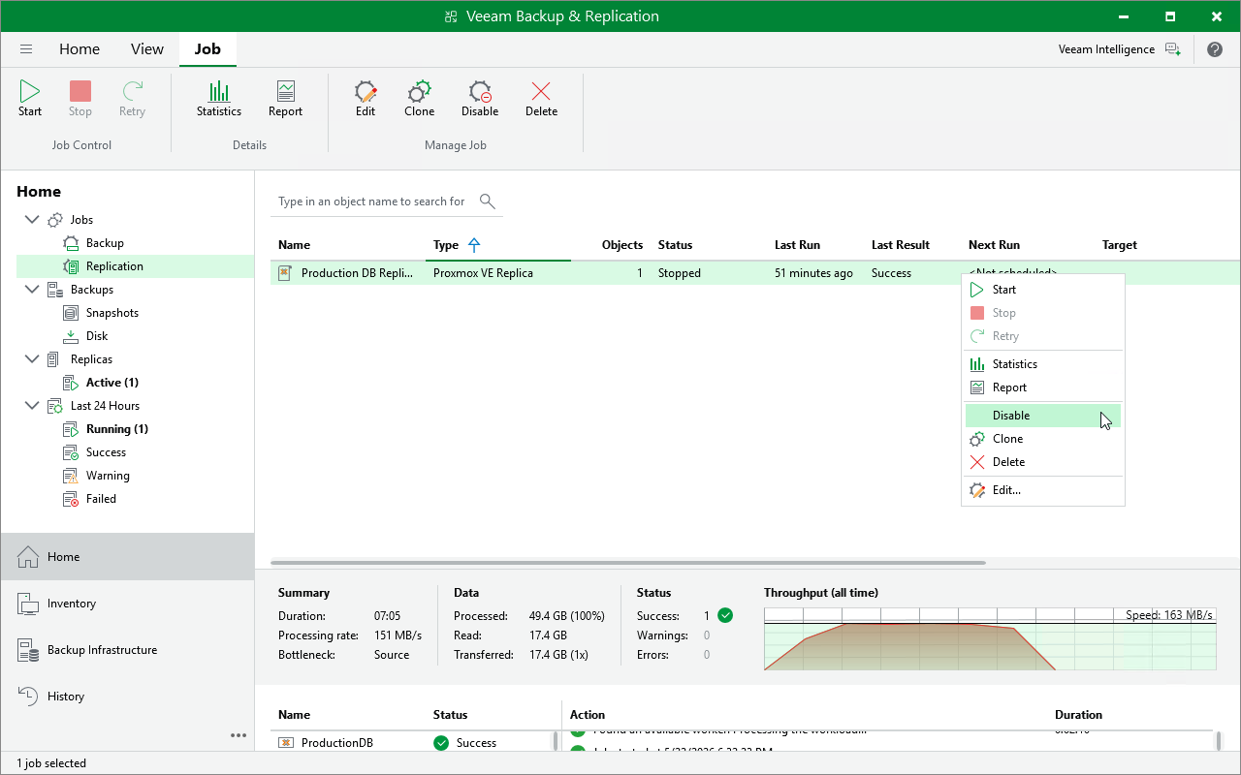Screen dimensions: 1241x775
Task: Click the search magnifier icon
Action: coord(488,201)
